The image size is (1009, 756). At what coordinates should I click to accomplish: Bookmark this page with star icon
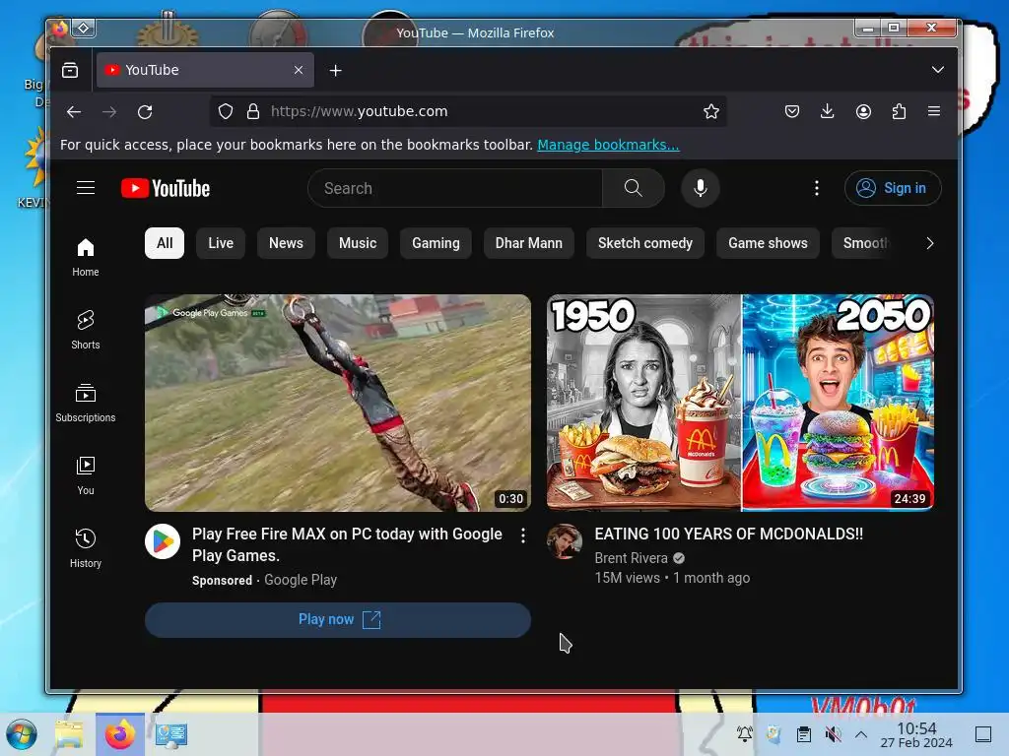pos(711,112)
